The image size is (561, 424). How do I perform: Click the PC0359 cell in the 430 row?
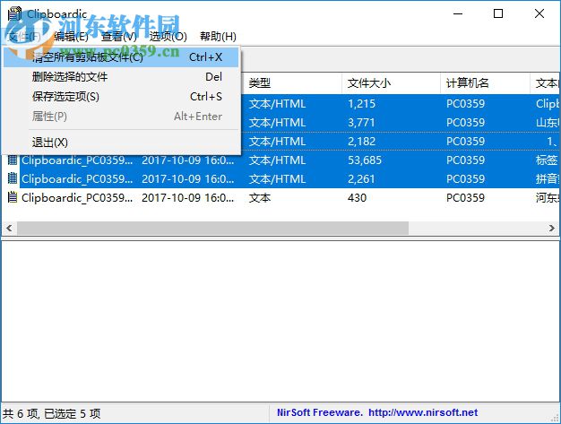point(465,197)
